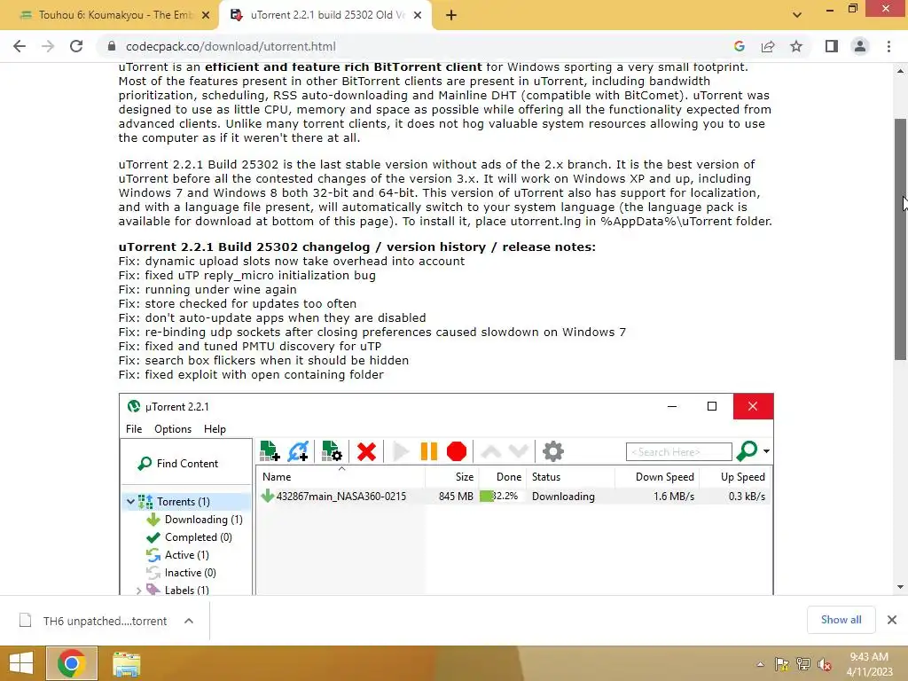The image size is (908, 681).
Task: Open Google search side icon
Action: click(739, 46)
